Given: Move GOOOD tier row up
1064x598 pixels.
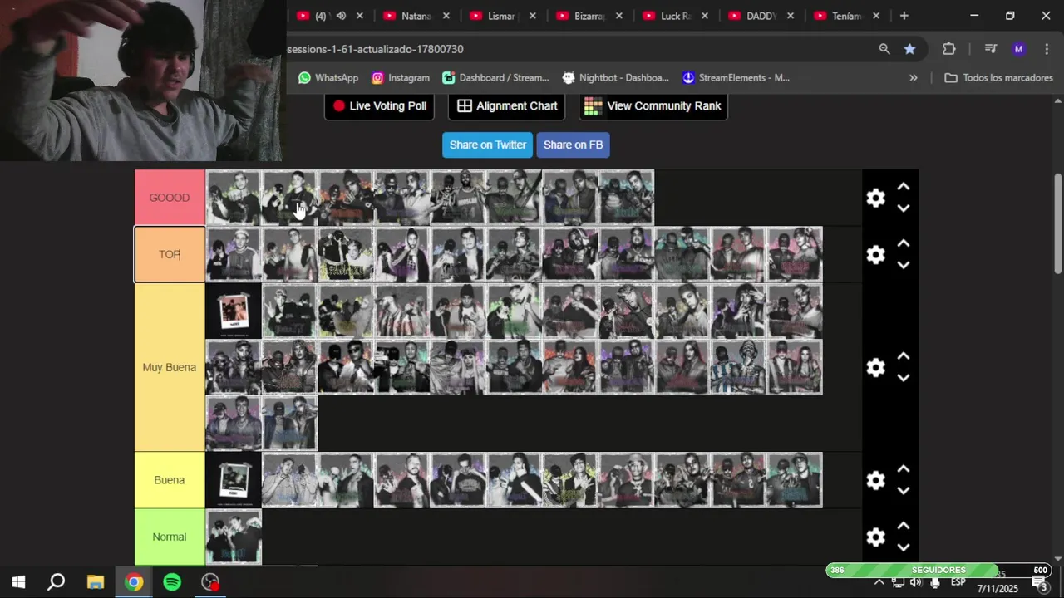Looking at the screenshot, I should (x=904, y=187).
